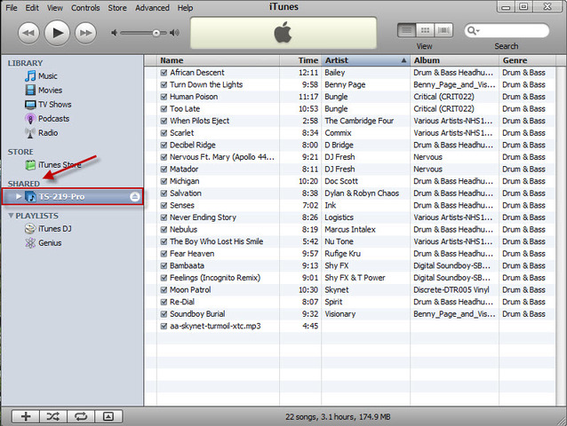
Task: Open the View menu
Action: click(x=54, y=8)
